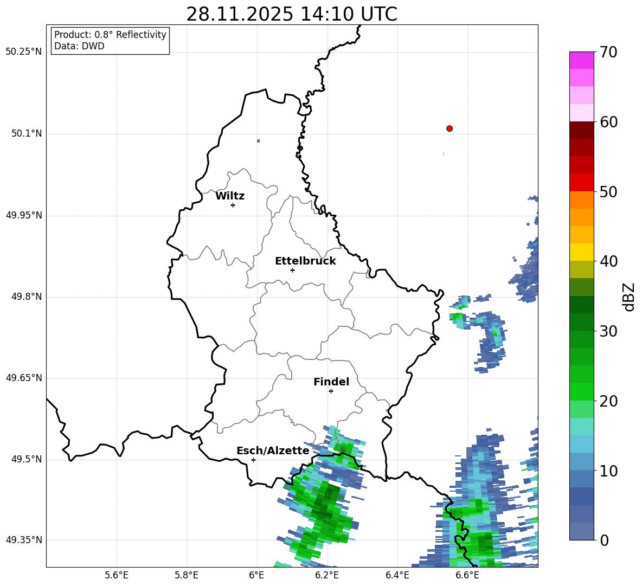Pick the light blue swatch just above 10
This screenshot has width=642, height=586.
pos(581,461)
